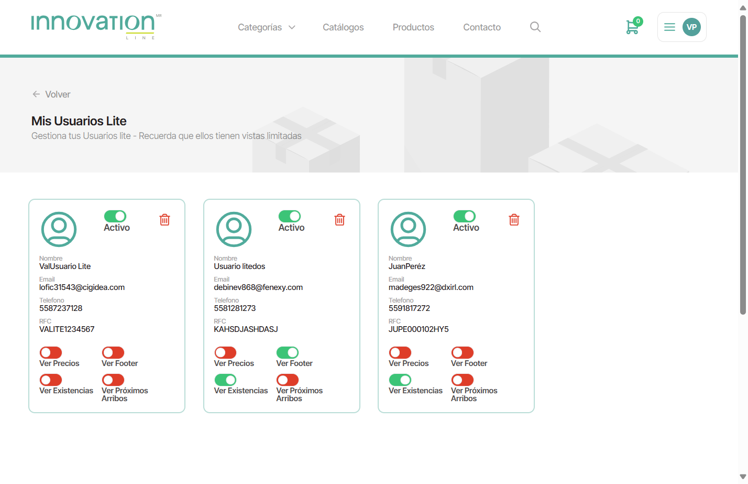Click the name Usuario litedos

tap(239, 266)
